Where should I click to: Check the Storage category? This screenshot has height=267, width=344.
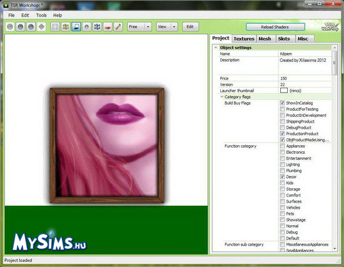point(283,189)
